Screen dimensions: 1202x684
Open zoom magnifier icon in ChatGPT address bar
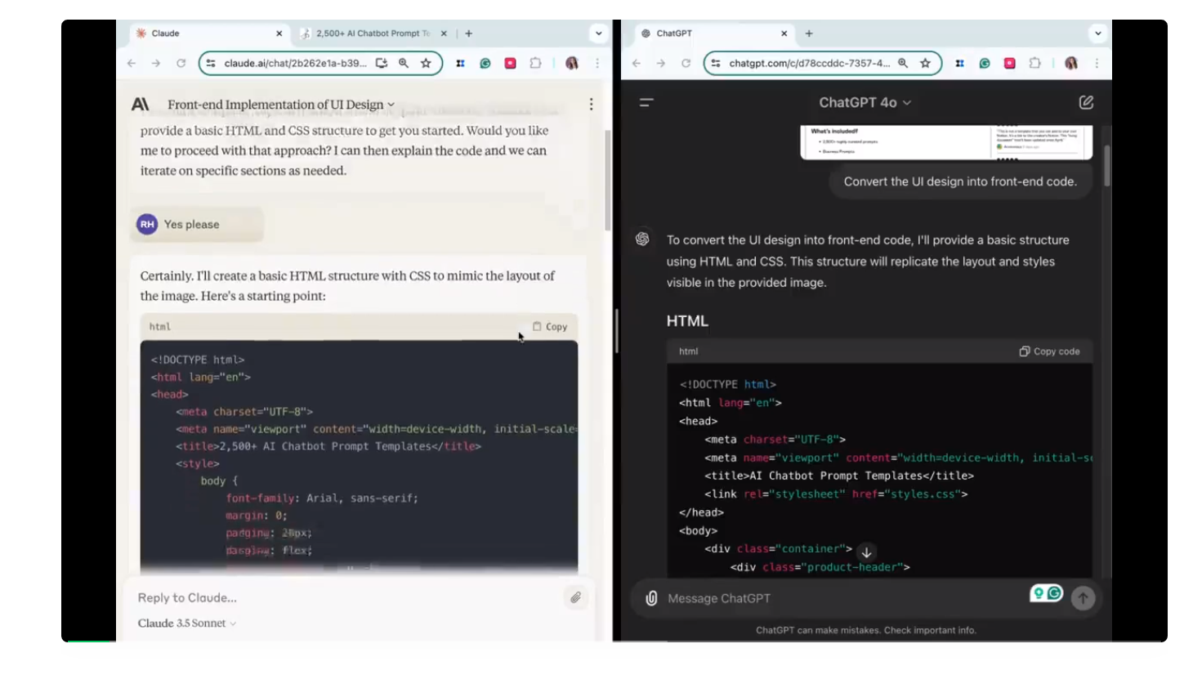[903, 63]
